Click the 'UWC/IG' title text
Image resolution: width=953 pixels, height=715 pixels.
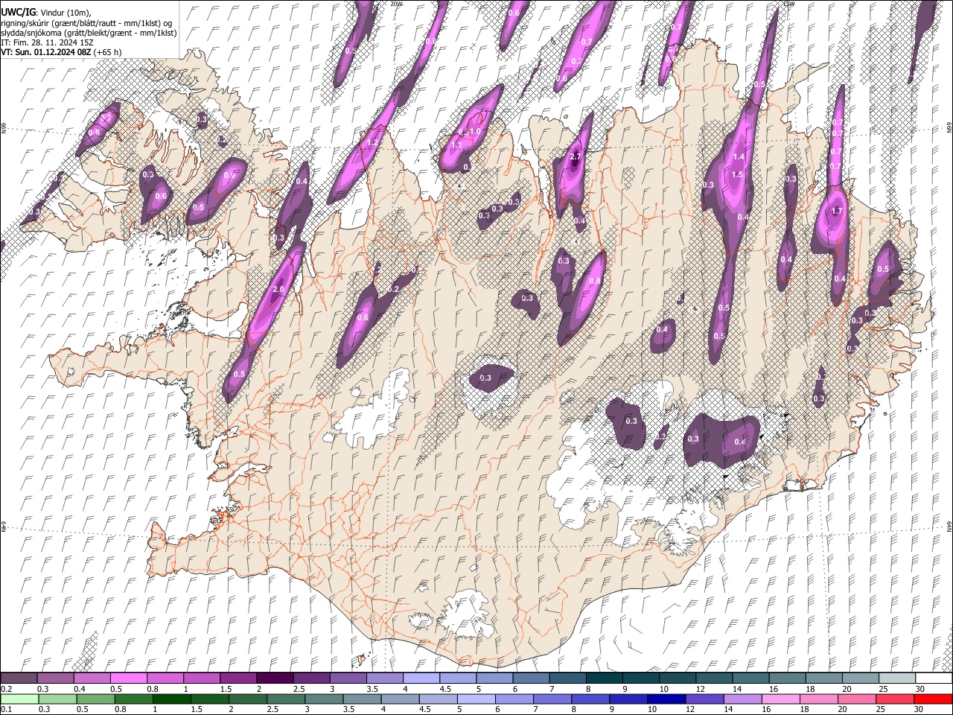(x=18, y=13)
